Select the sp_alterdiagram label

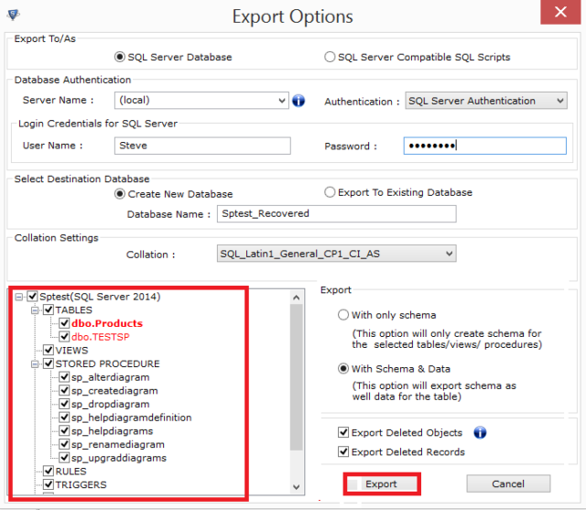[x=110, y=377]
